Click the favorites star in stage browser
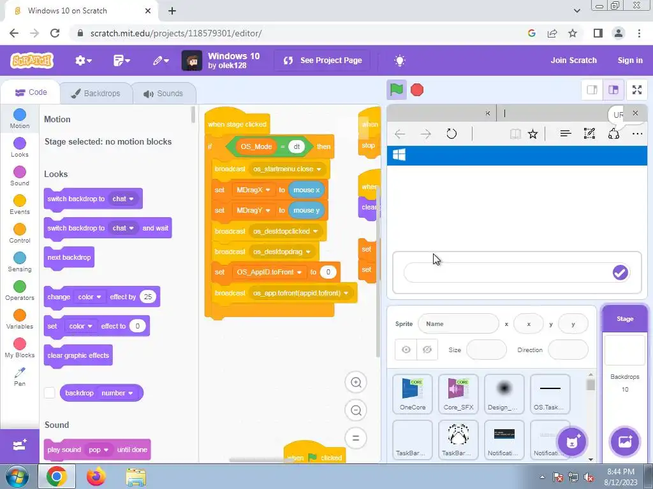 [532, 134]
